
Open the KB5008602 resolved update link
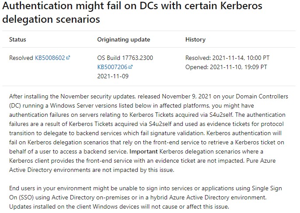click(x=50, y=58)
